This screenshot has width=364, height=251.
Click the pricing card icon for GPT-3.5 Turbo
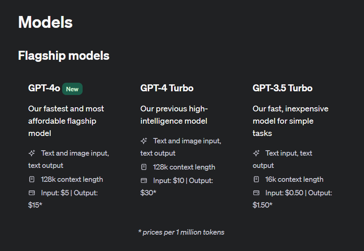pos(256,192)
